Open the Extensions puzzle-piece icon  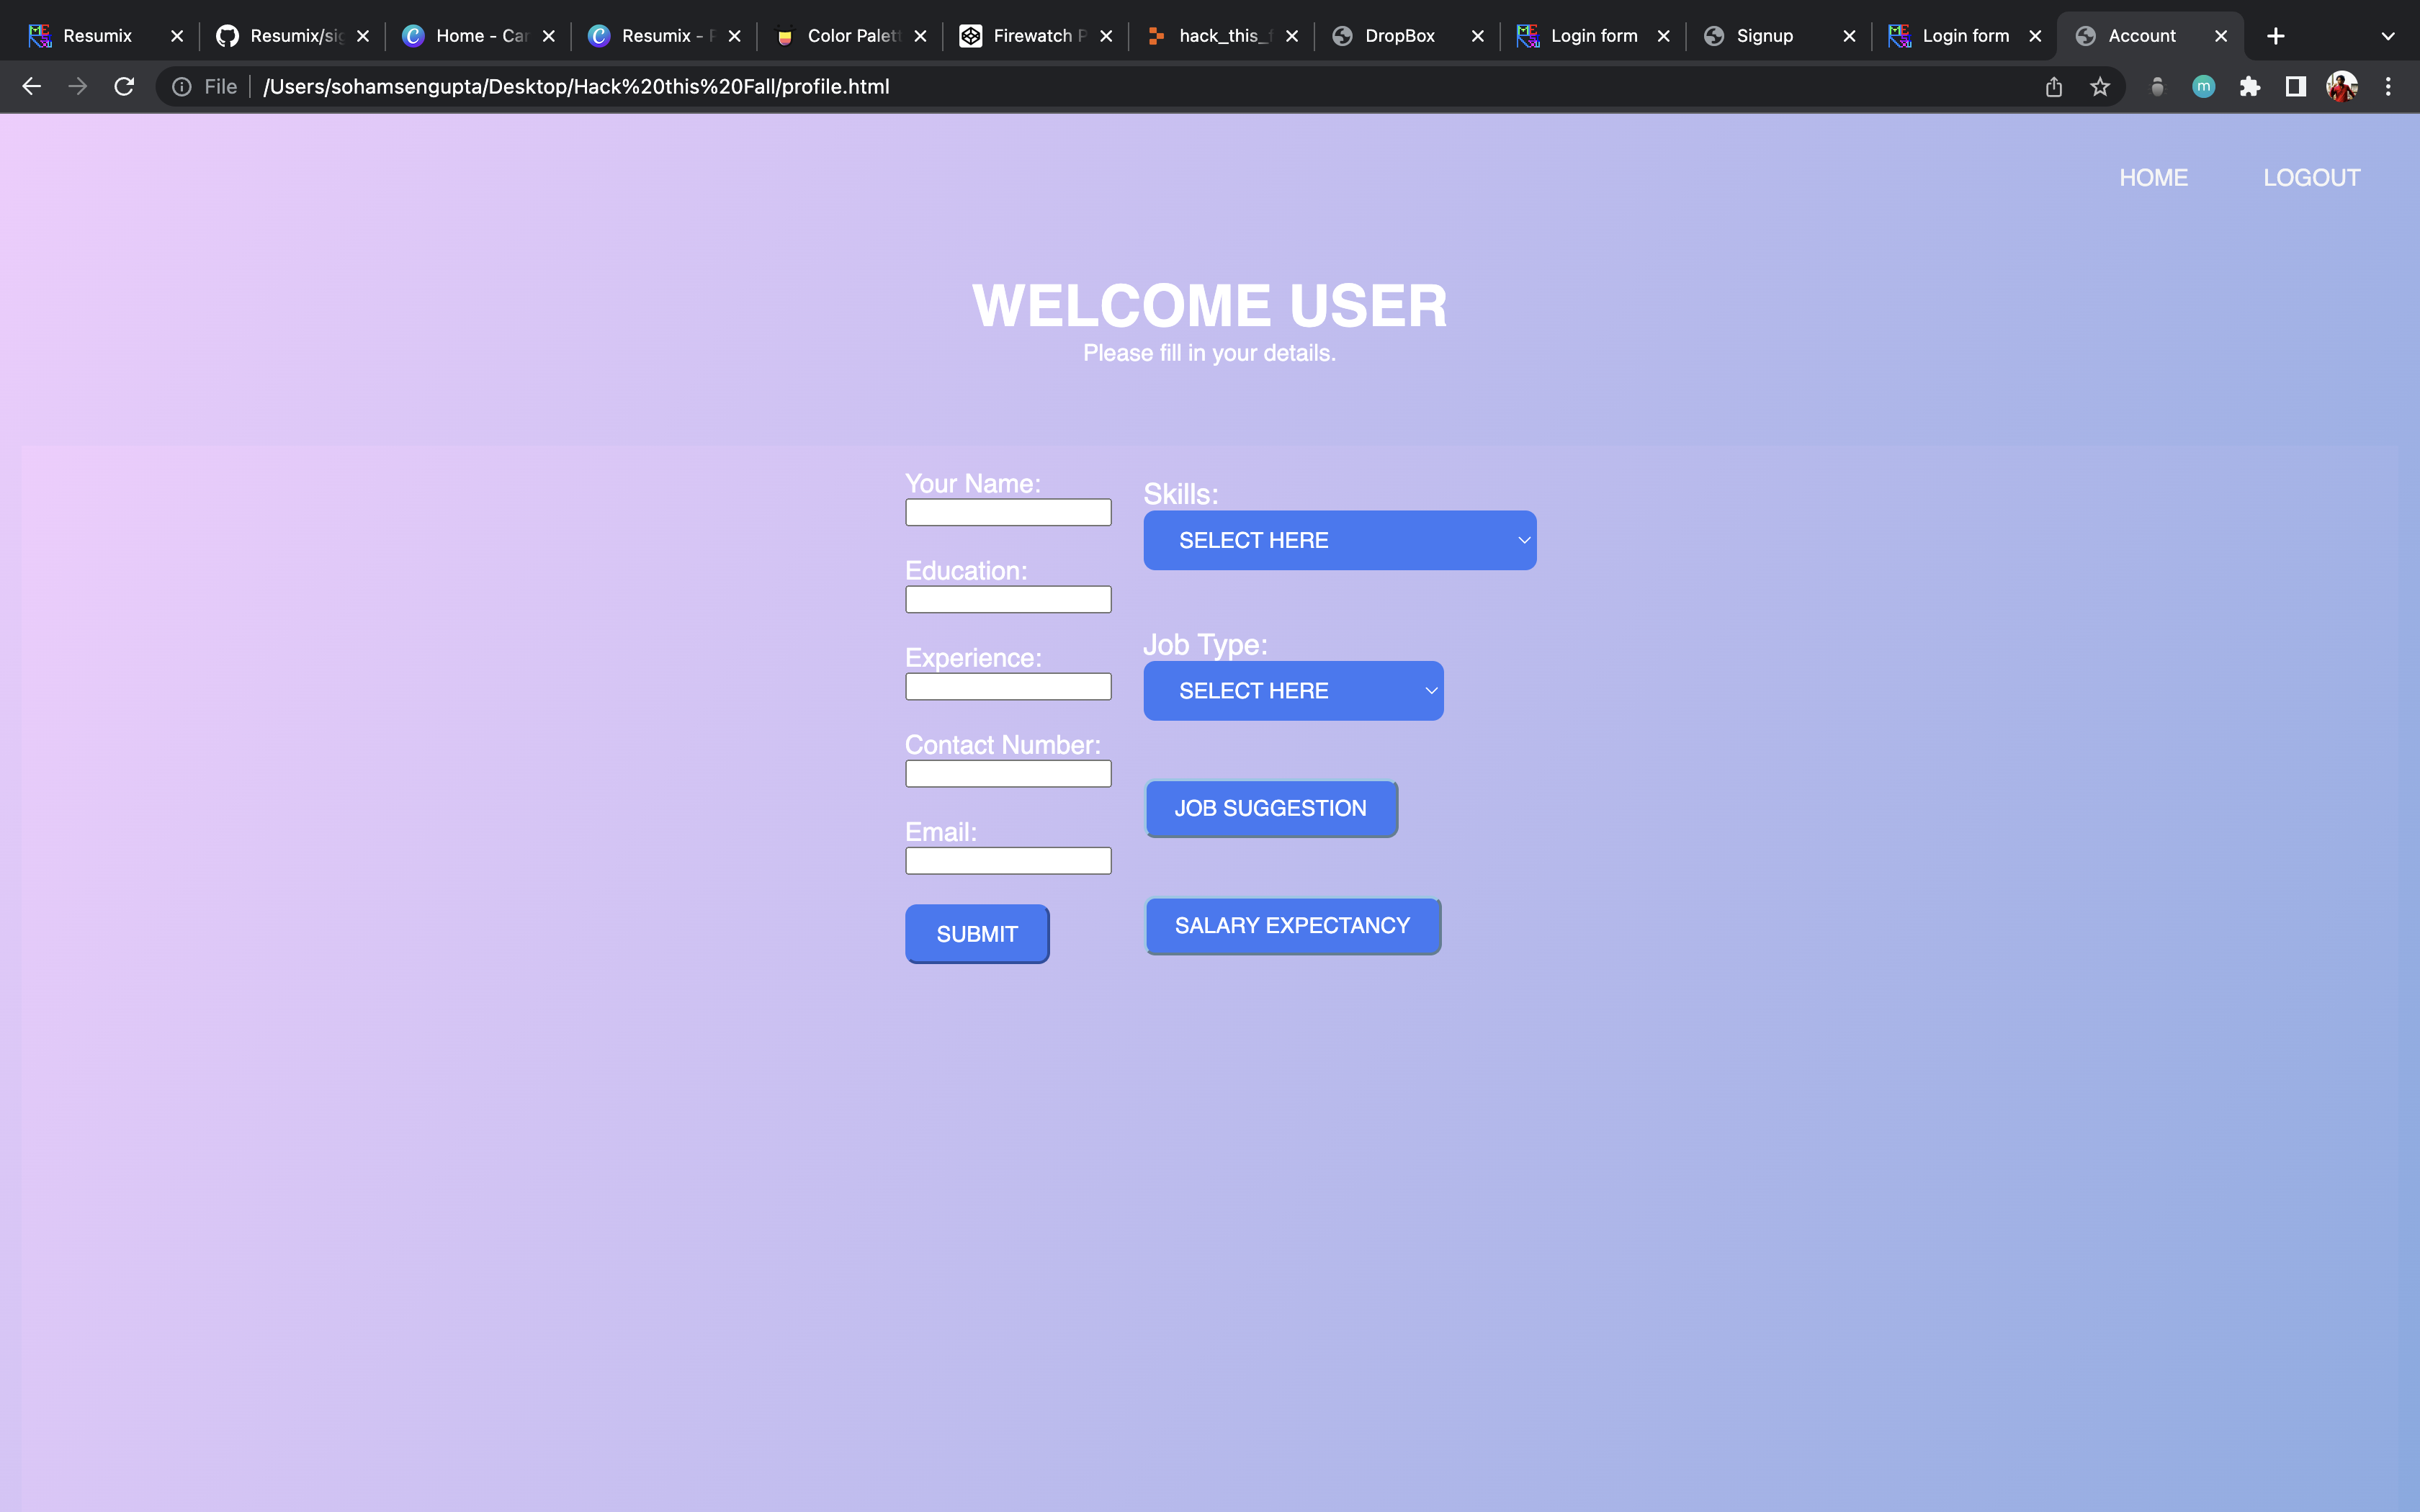tap(2250, 87)
